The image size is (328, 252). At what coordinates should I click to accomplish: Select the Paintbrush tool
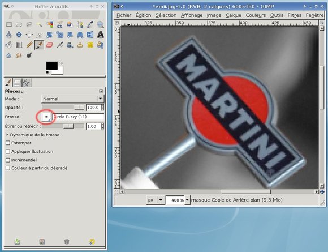click(x=40, y=45)
